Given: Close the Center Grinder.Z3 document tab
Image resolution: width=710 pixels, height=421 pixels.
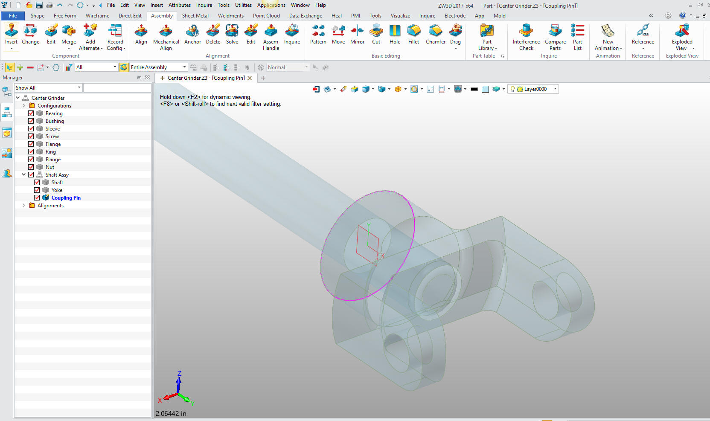Looking at the screenshot, I should pos(250,78).
